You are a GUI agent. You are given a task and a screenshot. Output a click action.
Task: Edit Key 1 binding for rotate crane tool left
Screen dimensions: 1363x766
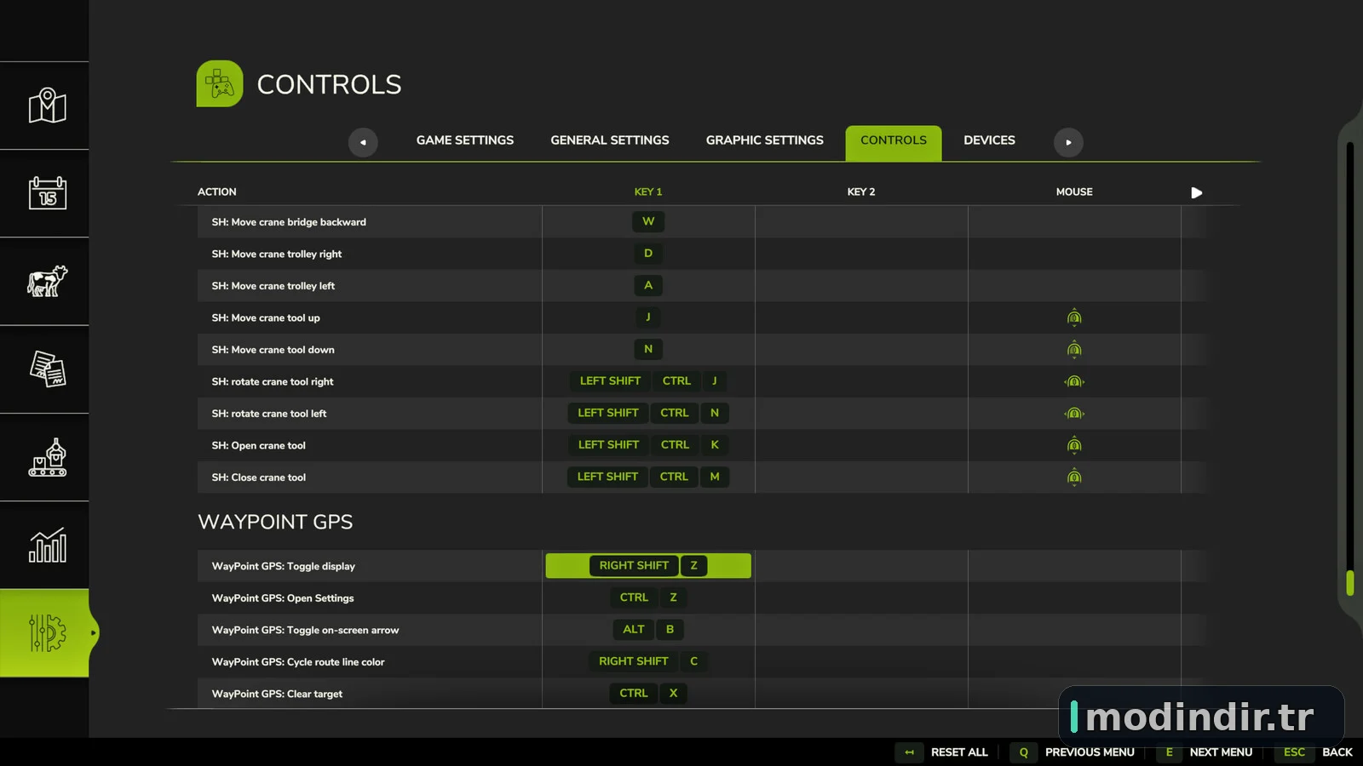pos(648,413)
